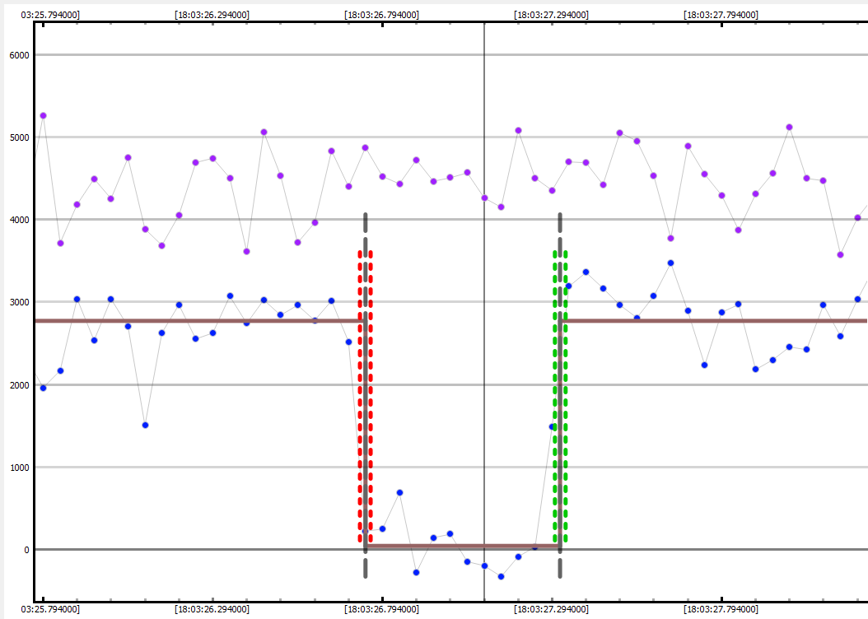Screen dimensions: 868x619
Task: Click the 4000 y-axis label
Action: (x=20, y=220)
